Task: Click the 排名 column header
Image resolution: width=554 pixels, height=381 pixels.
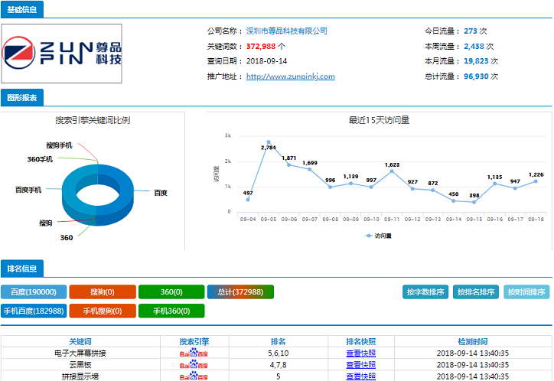Action: click(x=278, y=341)
